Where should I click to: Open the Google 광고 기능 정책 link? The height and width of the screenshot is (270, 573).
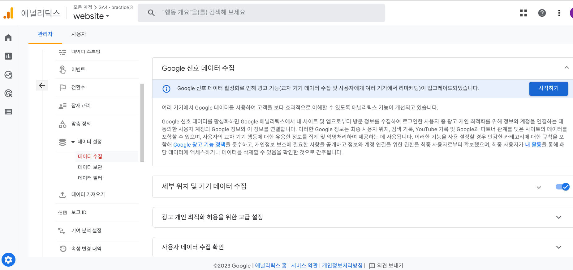click(x=199, y=145)
